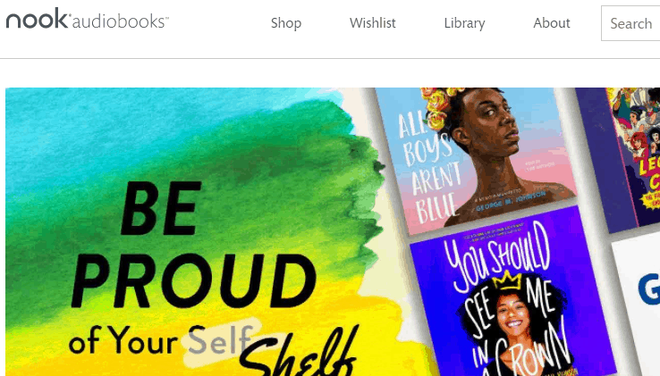The image size is (660, 376).
Task: Click the PROUD headline text
Action: point(194,281)
